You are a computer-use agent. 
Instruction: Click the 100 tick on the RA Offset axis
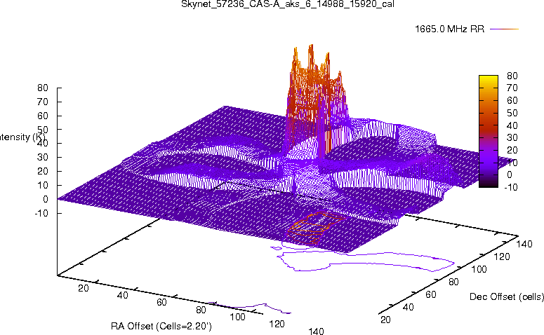[238, 317]
